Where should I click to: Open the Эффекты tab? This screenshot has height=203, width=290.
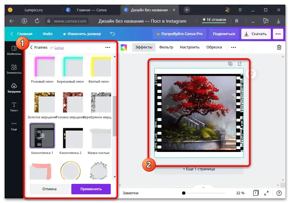[x=144, y=47]
